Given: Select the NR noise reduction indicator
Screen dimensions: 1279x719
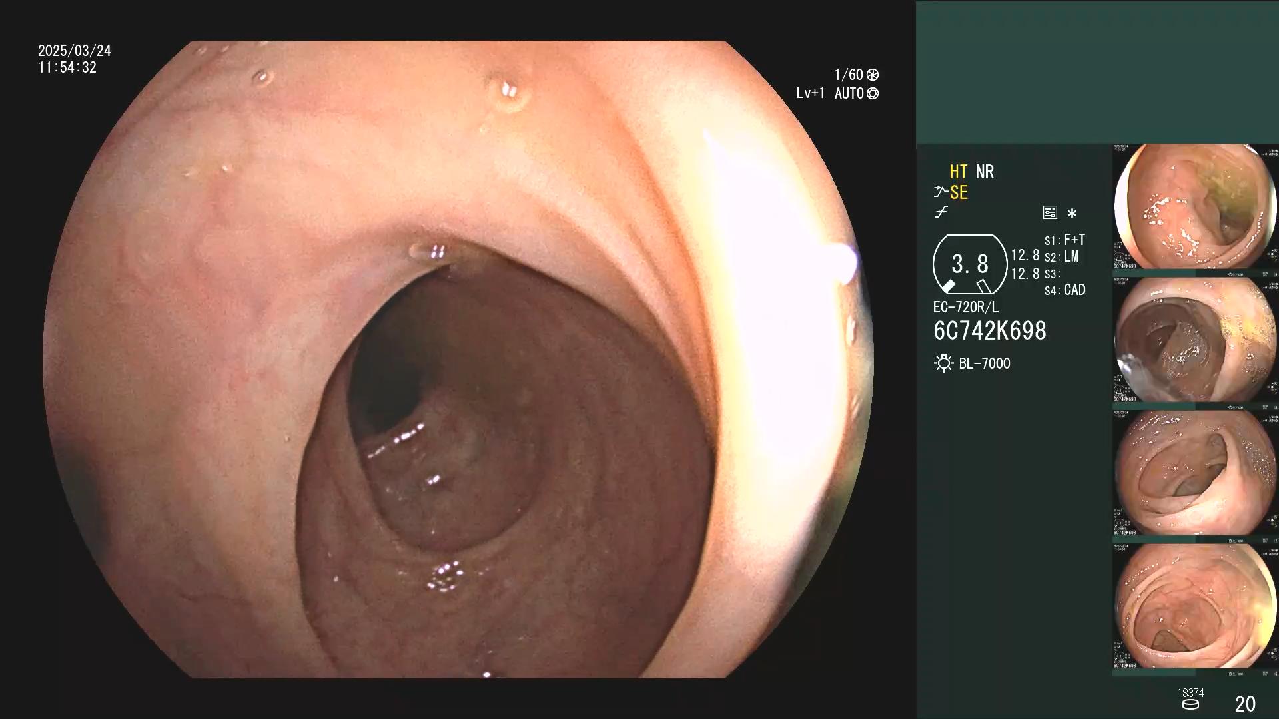Looking at the screenshot, I should (x=985, y=172).
